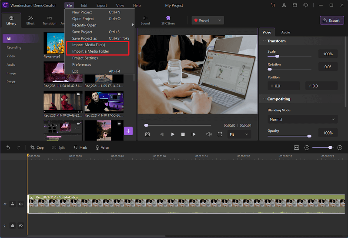Add media with purple plus button
Viewport: 348px width, 238px height.
tap(128, 131)
